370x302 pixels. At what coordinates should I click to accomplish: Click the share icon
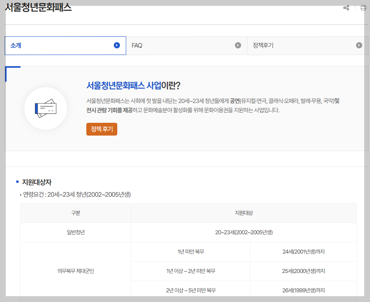tap(346, 8)
